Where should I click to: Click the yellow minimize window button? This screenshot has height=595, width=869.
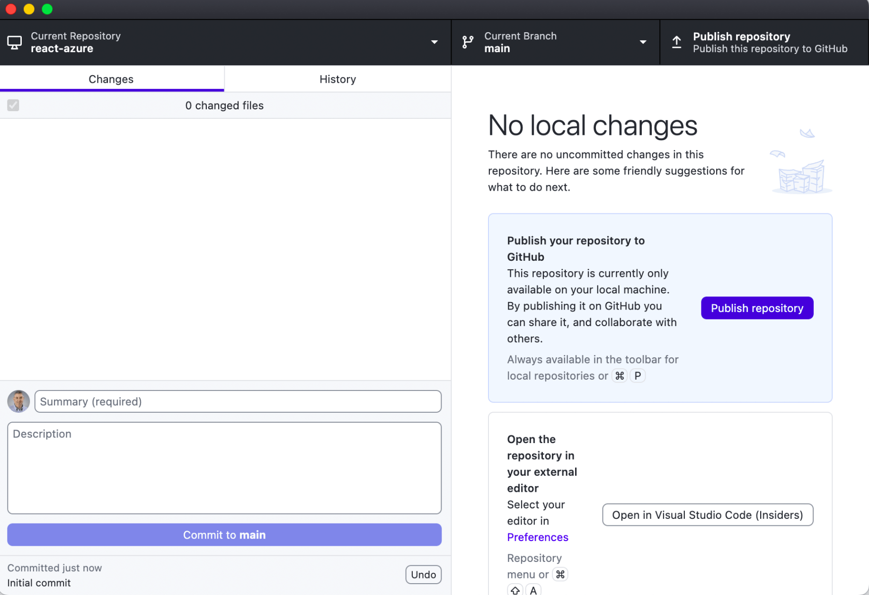click(x=29, y=9)
